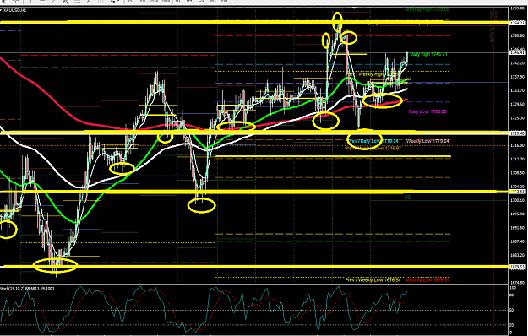Click the 1695.90 price axis value

click(518, 214)
